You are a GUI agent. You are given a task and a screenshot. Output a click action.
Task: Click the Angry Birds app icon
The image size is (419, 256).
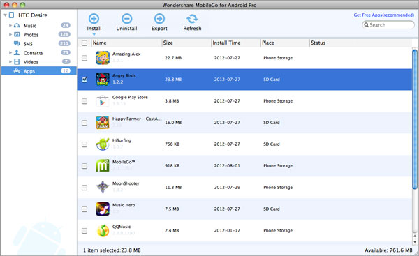103,80
